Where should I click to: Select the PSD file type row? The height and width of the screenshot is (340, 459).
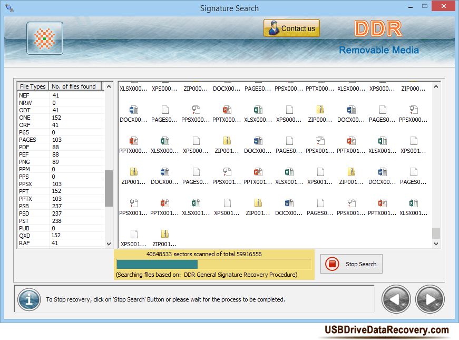(x=60, y=213)
